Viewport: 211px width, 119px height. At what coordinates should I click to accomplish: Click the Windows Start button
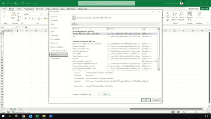point(3,116)
